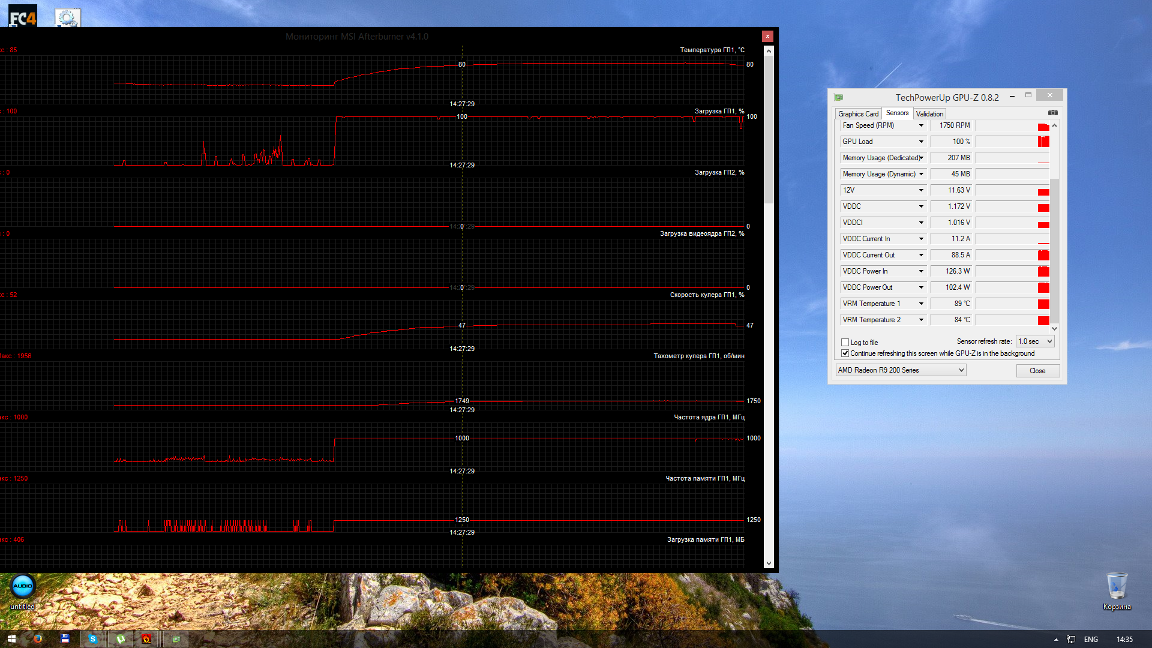Click ENG language indicator in system tray
Image resolution: width=1152 pixels, height=648 pixels.
(1091, 640)
